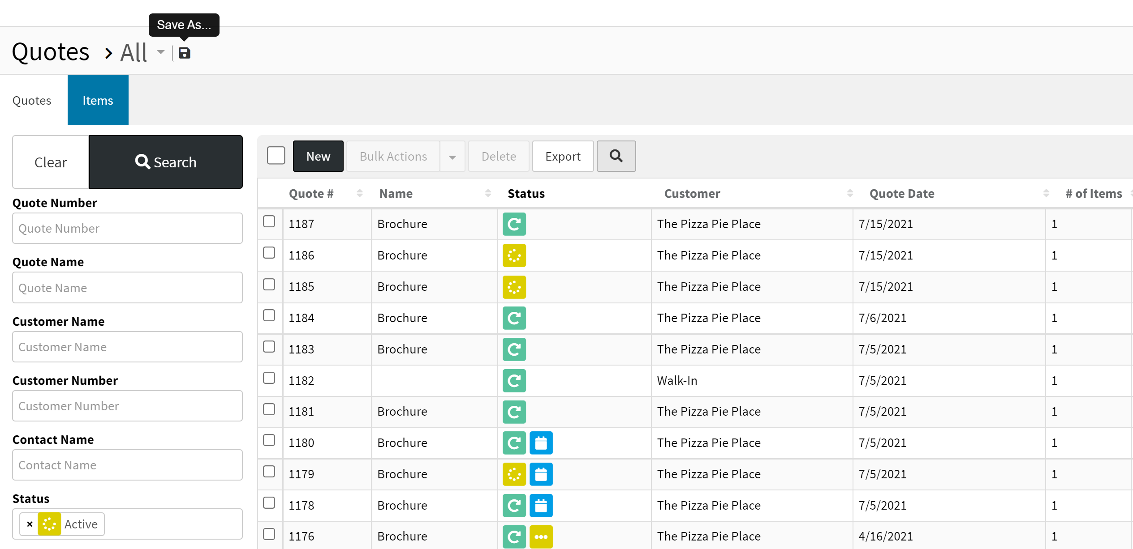Click green status icon for quote 1182
Image resolution: width=1133 pixels, height=549 pixels.
pos(514,381)
